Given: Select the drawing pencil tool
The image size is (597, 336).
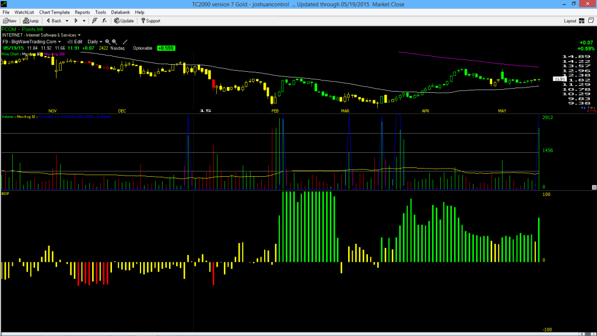Looking at the screenshot, I should pos(125,42).
